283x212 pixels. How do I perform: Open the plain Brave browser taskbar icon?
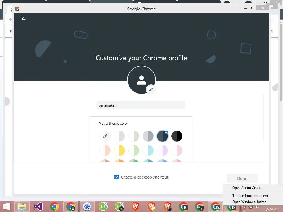coord(135,206)
